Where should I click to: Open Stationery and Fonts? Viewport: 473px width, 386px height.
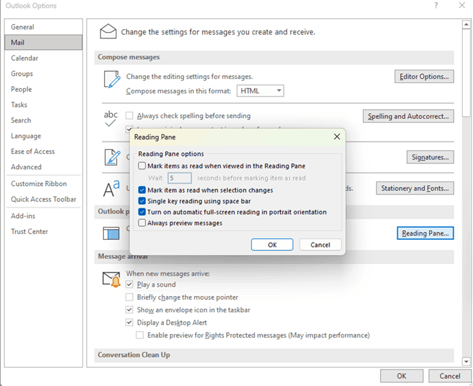(x=415, y=188)
